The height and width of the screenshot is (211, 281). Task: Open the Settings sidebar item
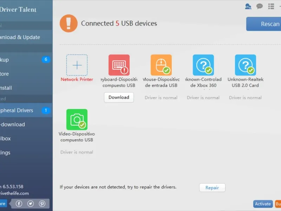[26, 153]
